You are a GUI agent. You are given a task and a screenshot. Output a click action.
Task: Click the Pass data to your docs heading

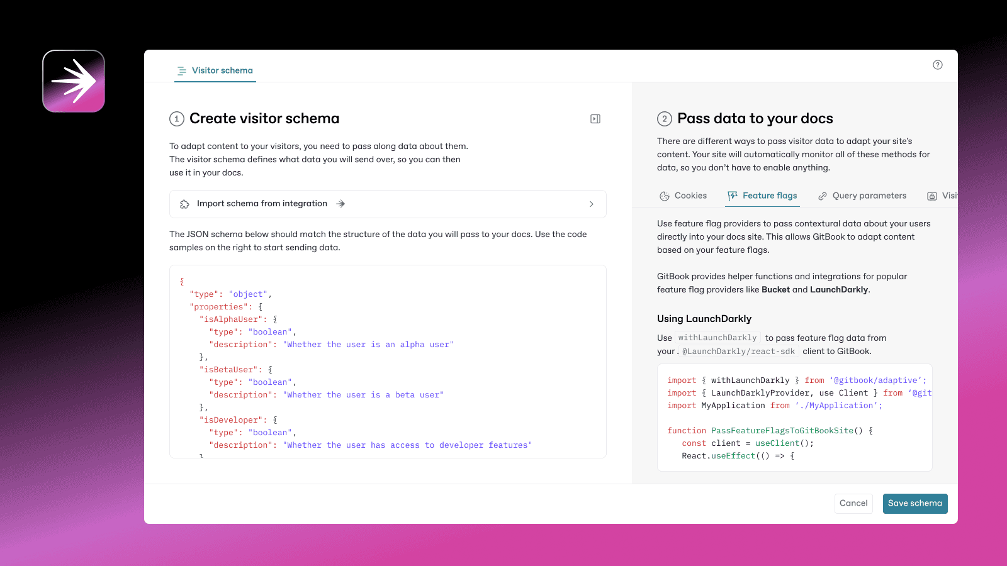pyautogui.click(x=755, y=119)
